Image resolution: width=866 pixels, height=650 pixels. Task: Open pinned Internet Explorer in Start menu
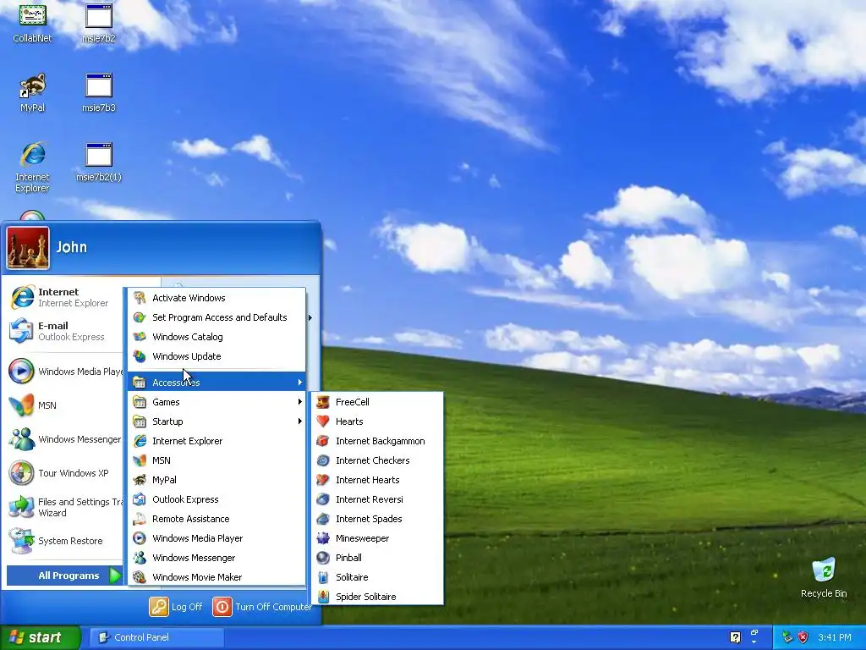coord(63,297)
